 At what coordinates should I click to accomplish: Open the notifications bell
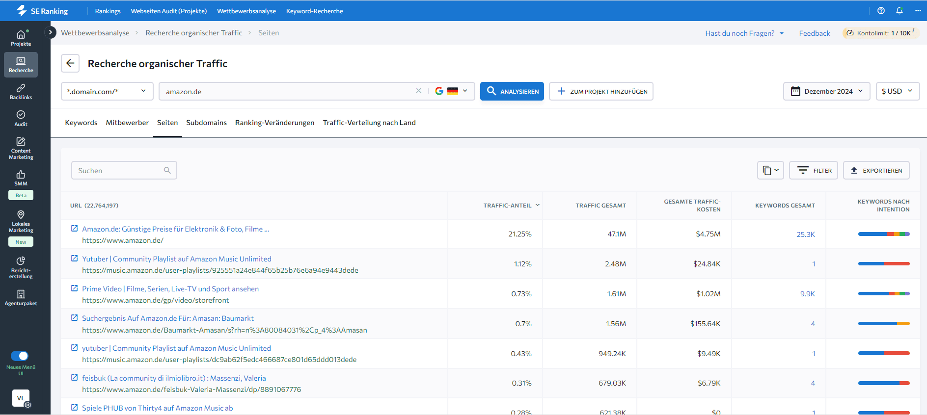point(900,11)
